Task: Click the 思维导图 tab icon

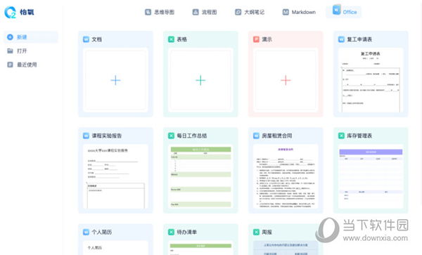Action: click(x=148, y=12)
